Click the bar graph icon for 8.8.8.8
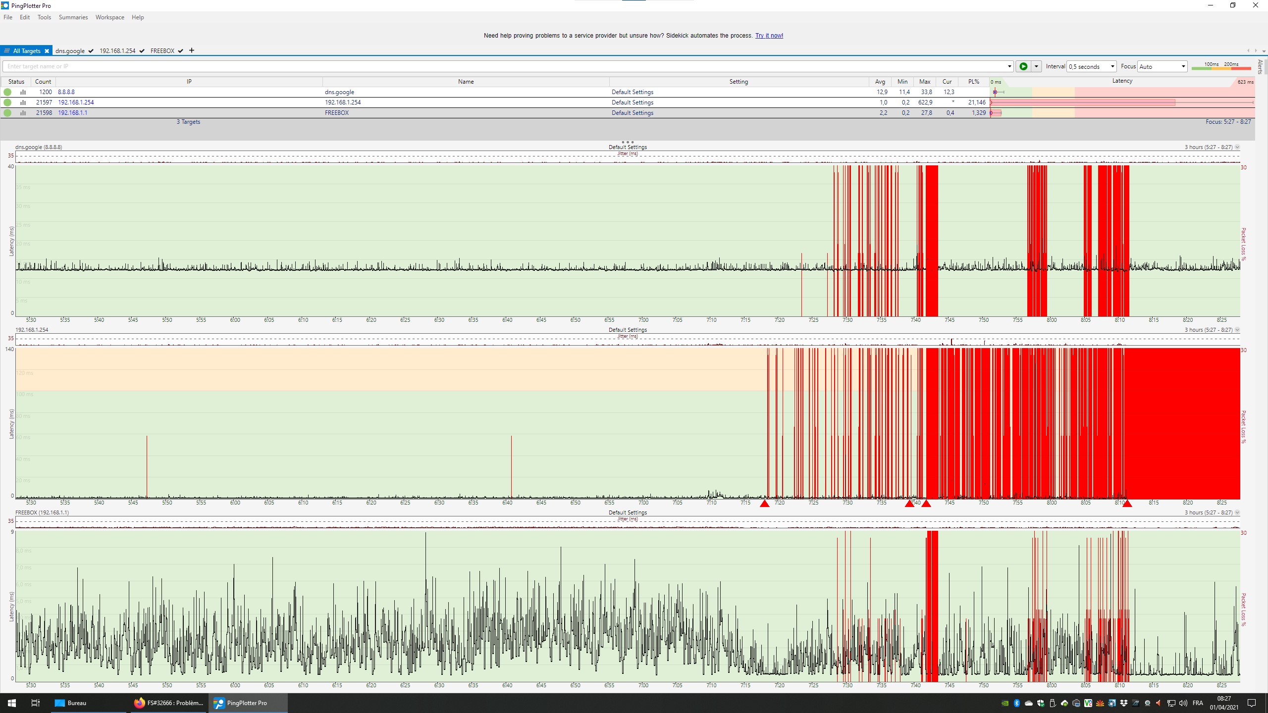1268x713 pixels. (23, 92)
